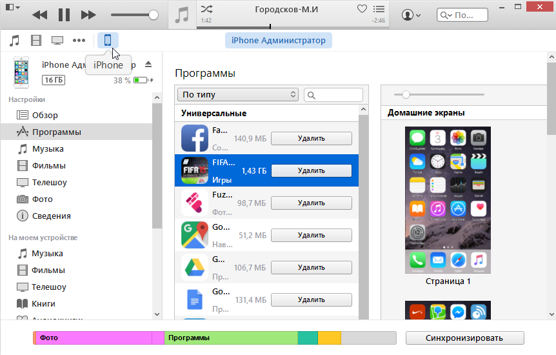Click the 'Страница 1' home screen thumbnail
Screen dimensions: 556x355
pos(448,199)
